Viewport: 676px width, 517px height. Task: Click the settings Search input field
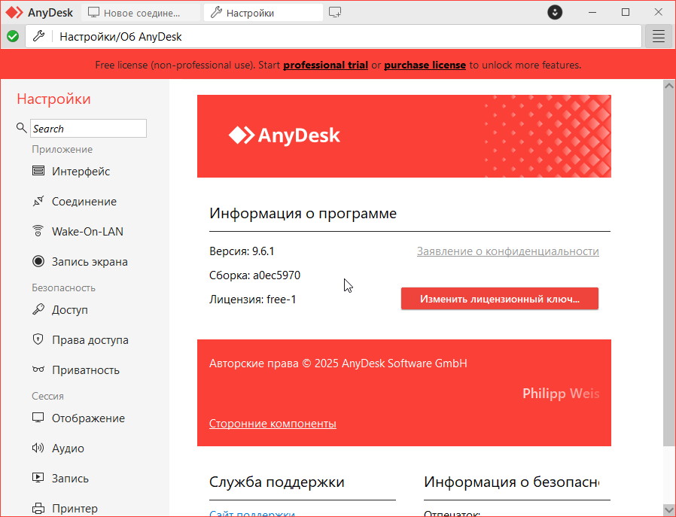[88, 129]
